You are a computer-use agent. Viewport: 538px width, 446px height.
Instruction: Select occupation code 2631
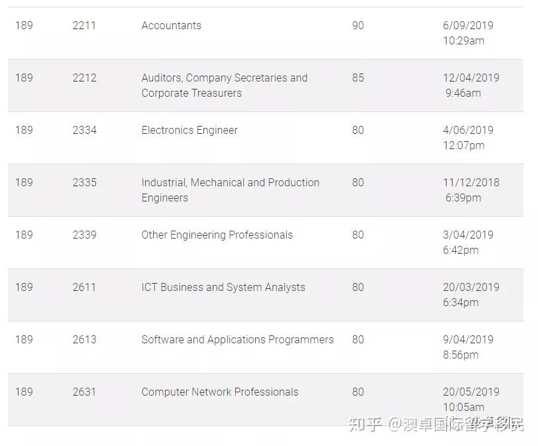(84, 392)
